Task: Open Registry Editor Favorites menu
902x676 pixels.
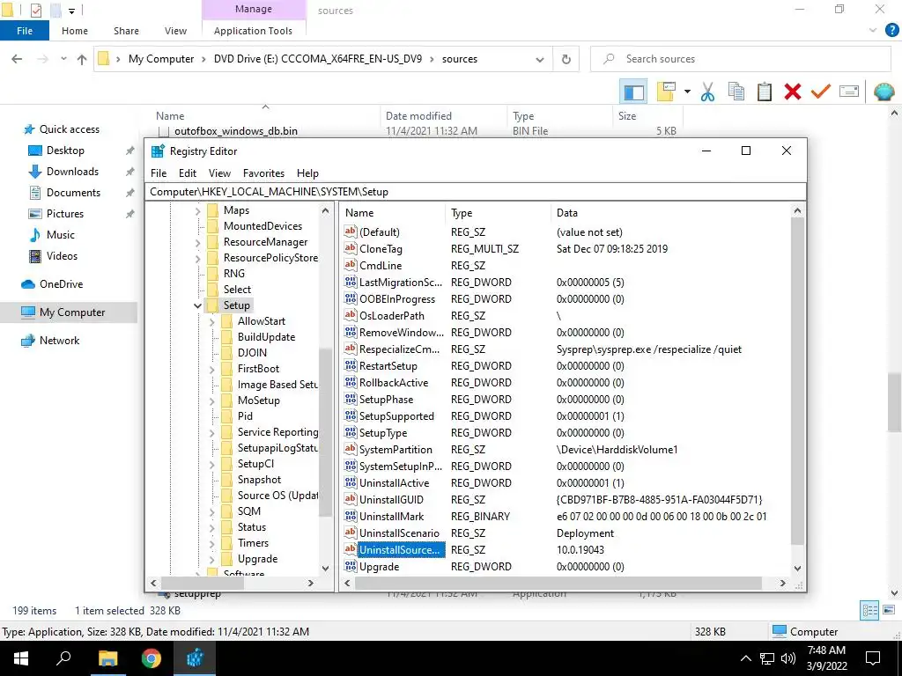Action: click(263, 173)
